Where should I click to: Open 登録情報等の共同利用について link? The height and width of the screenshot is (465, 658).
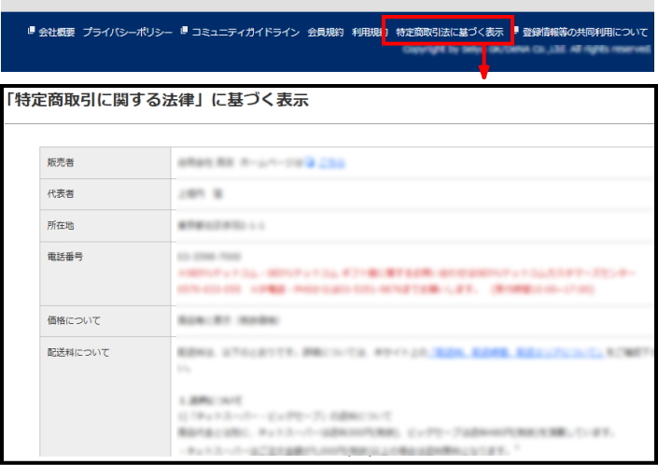pos(585,33)
